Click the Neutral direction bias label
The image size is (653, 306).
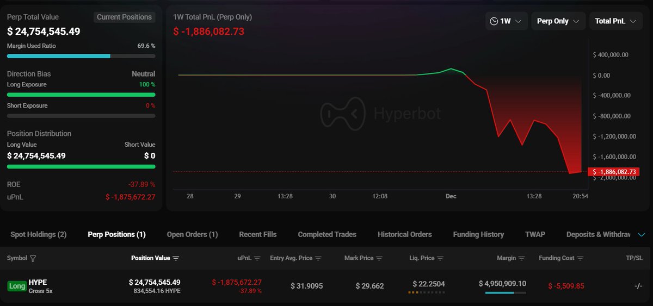(143, 74)
